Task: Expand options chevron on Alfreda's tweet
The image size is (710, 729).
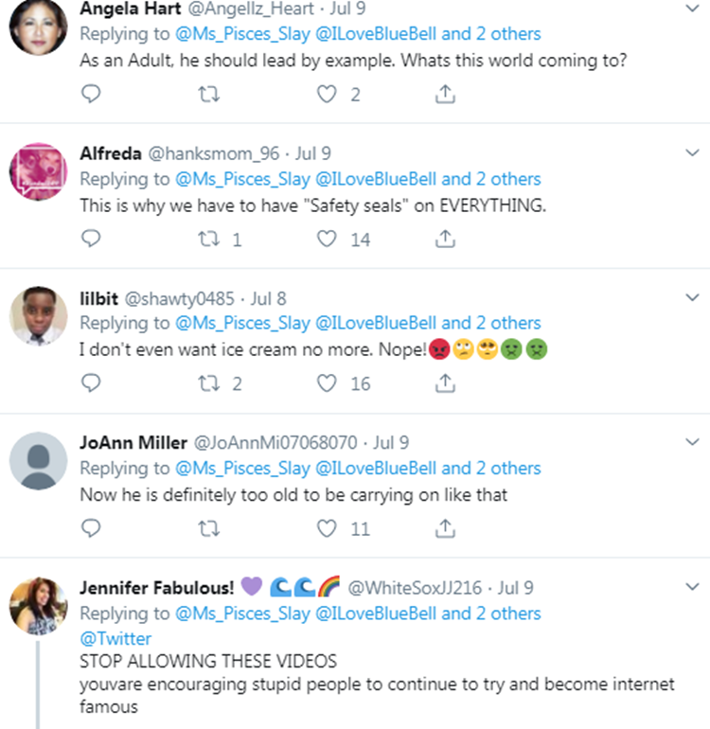Action: (x=692, y=152)
